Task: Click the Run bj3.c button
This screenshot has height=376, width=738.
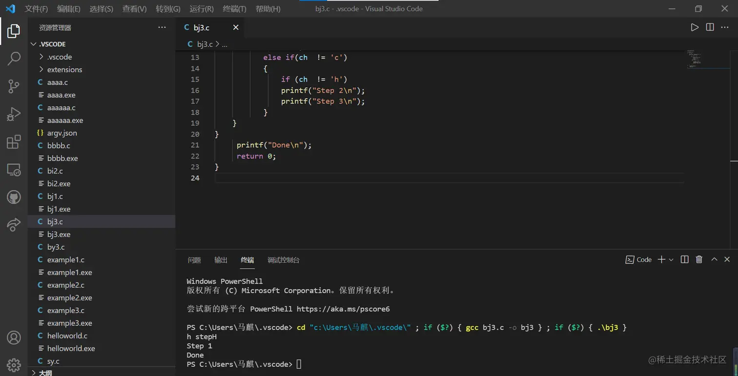Action: coord(695,27)
